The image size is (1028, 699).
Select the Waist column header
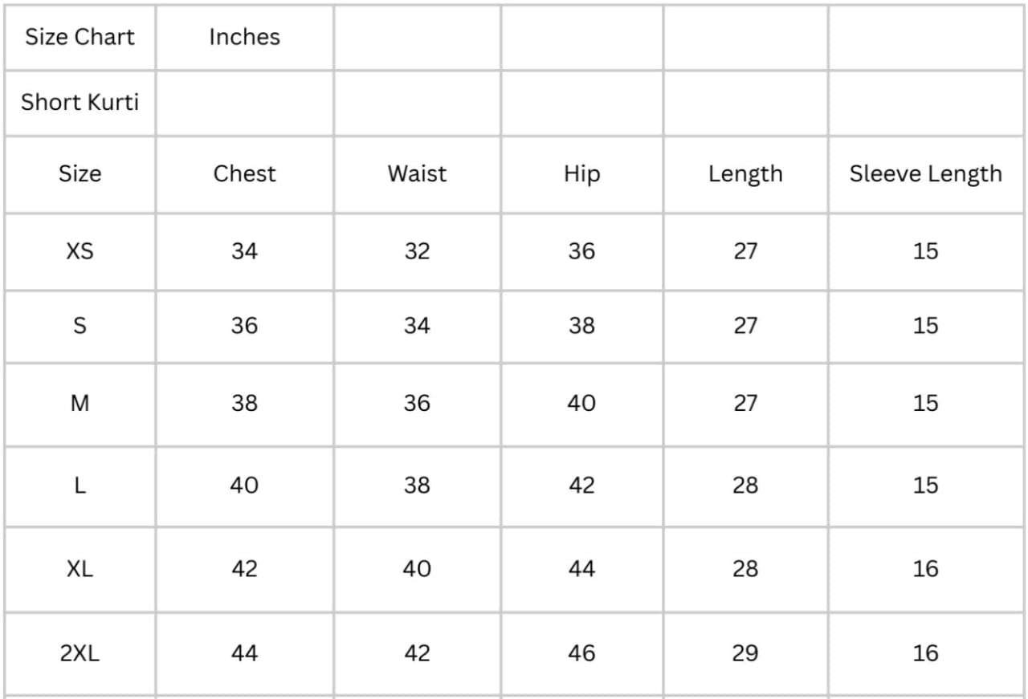pos(417,173)
